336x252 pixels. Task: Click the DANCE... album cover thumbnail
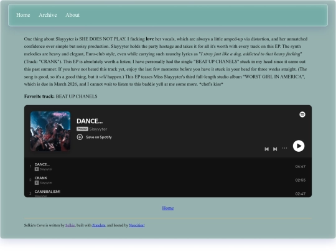tap(50, 131)
